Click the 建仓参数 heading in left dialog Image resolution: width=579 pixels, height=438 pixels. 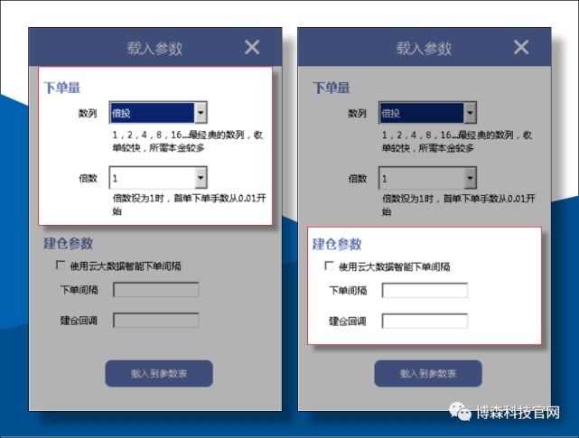point(68,243)
